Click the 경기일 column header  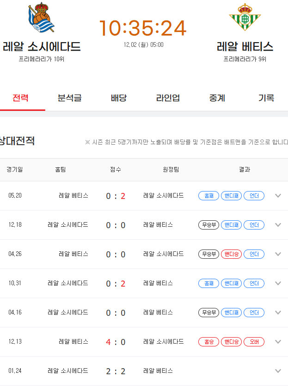coord(15,170)
